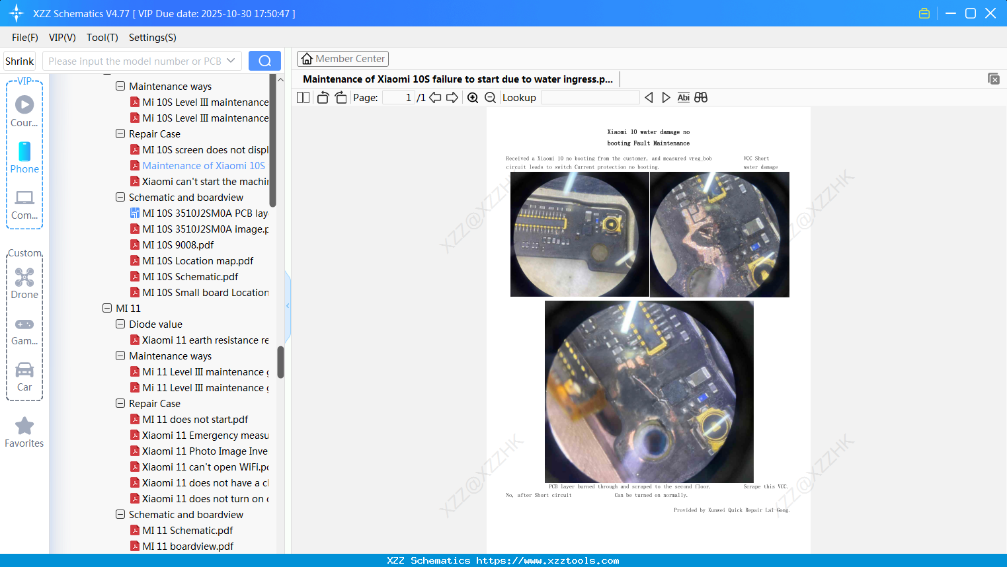Open Xiaomi 11 earth resistance file
The height and width of the screenshot is (567, 1007).
[x=199, y=340]
